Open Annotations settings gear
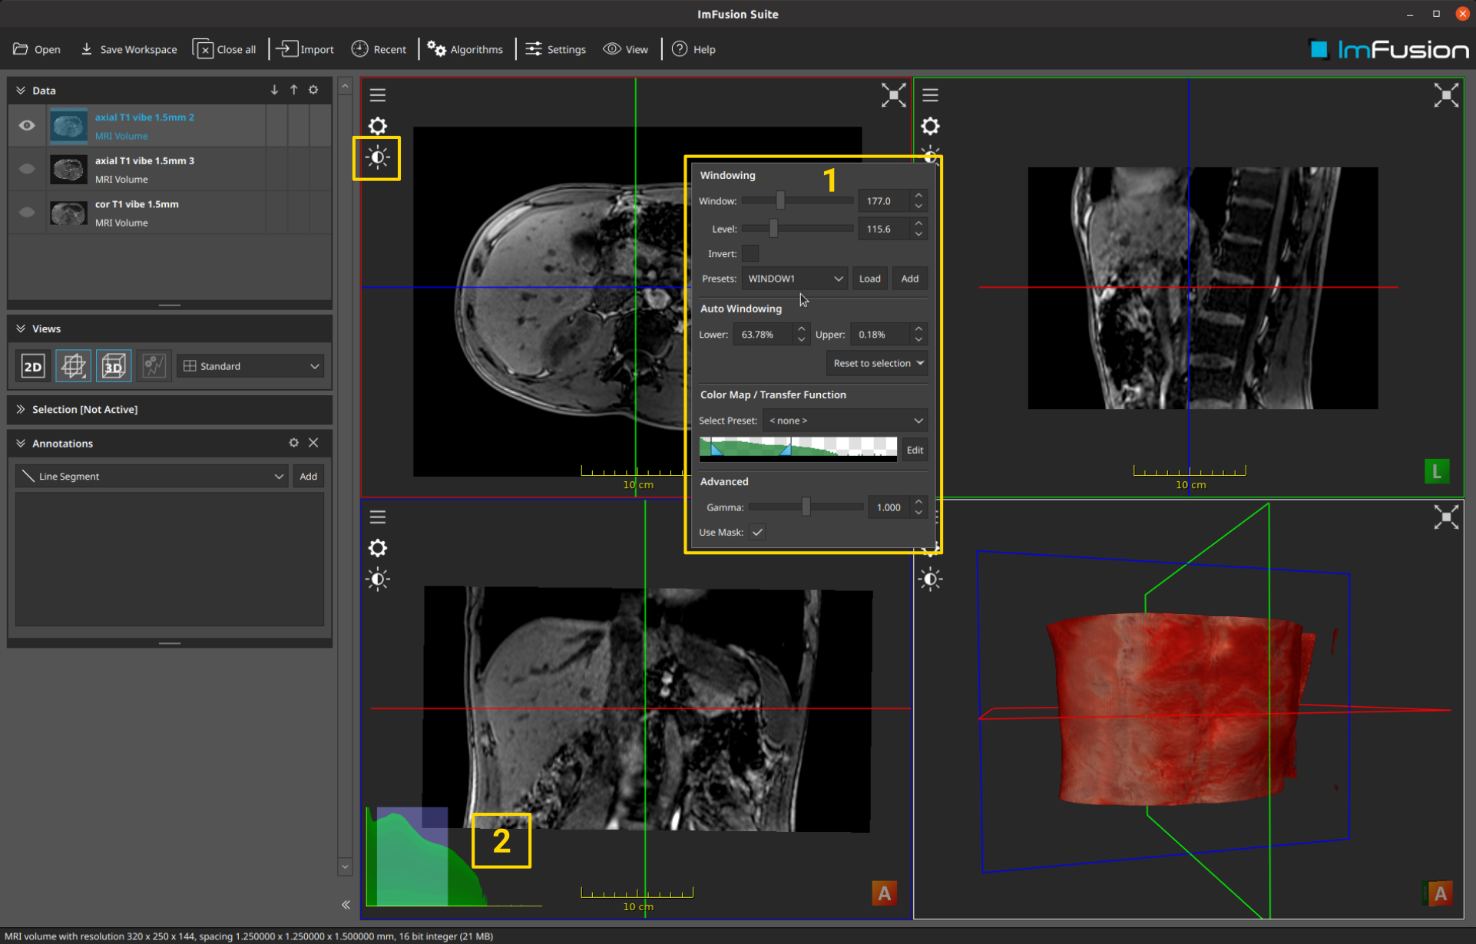 click(293, 443)
